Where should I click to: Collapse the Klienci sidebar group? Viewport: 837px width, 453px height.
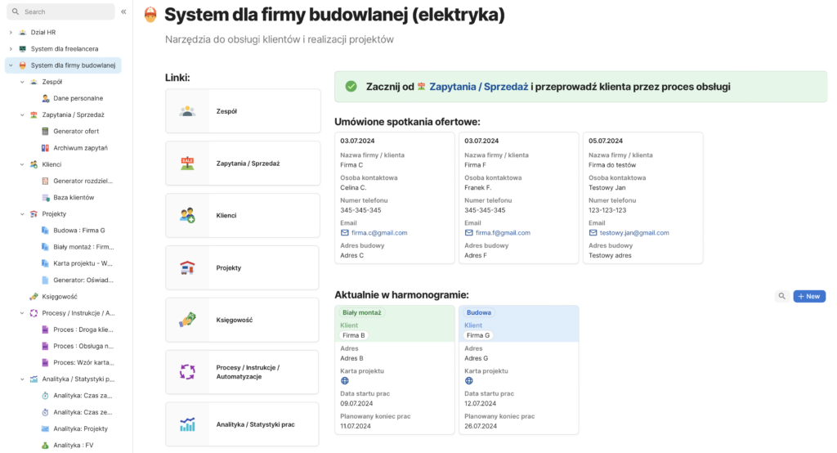click(22, 164)
